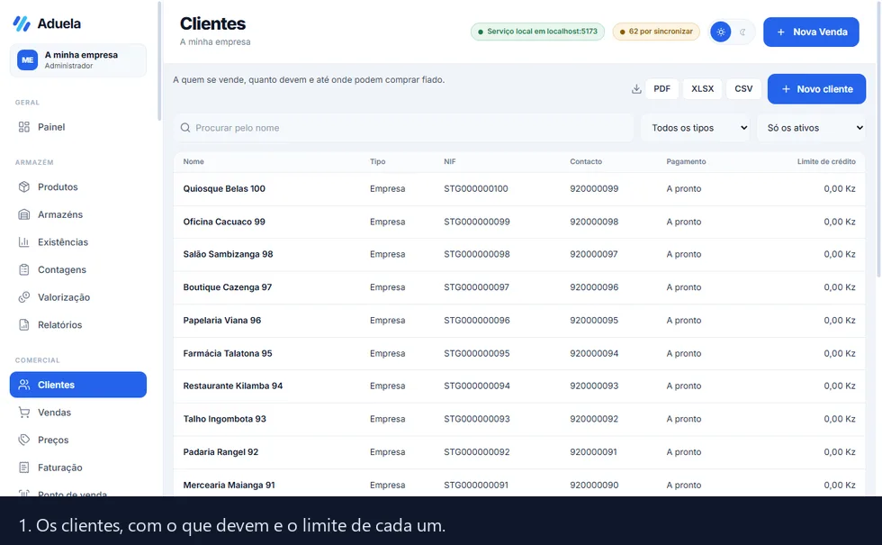
Task: Click the download export icon
Action: (x=636, y=89)
